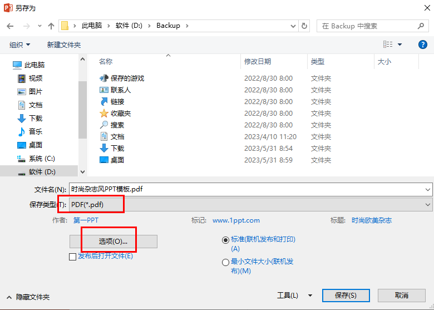Select 保存的游戏 folder icon
Viewport: 434px width, 310px height.
[104, 78]
